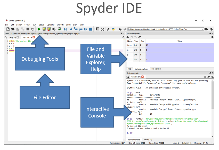Switch to the File explorer tab
219x150 pixels.
156,69
